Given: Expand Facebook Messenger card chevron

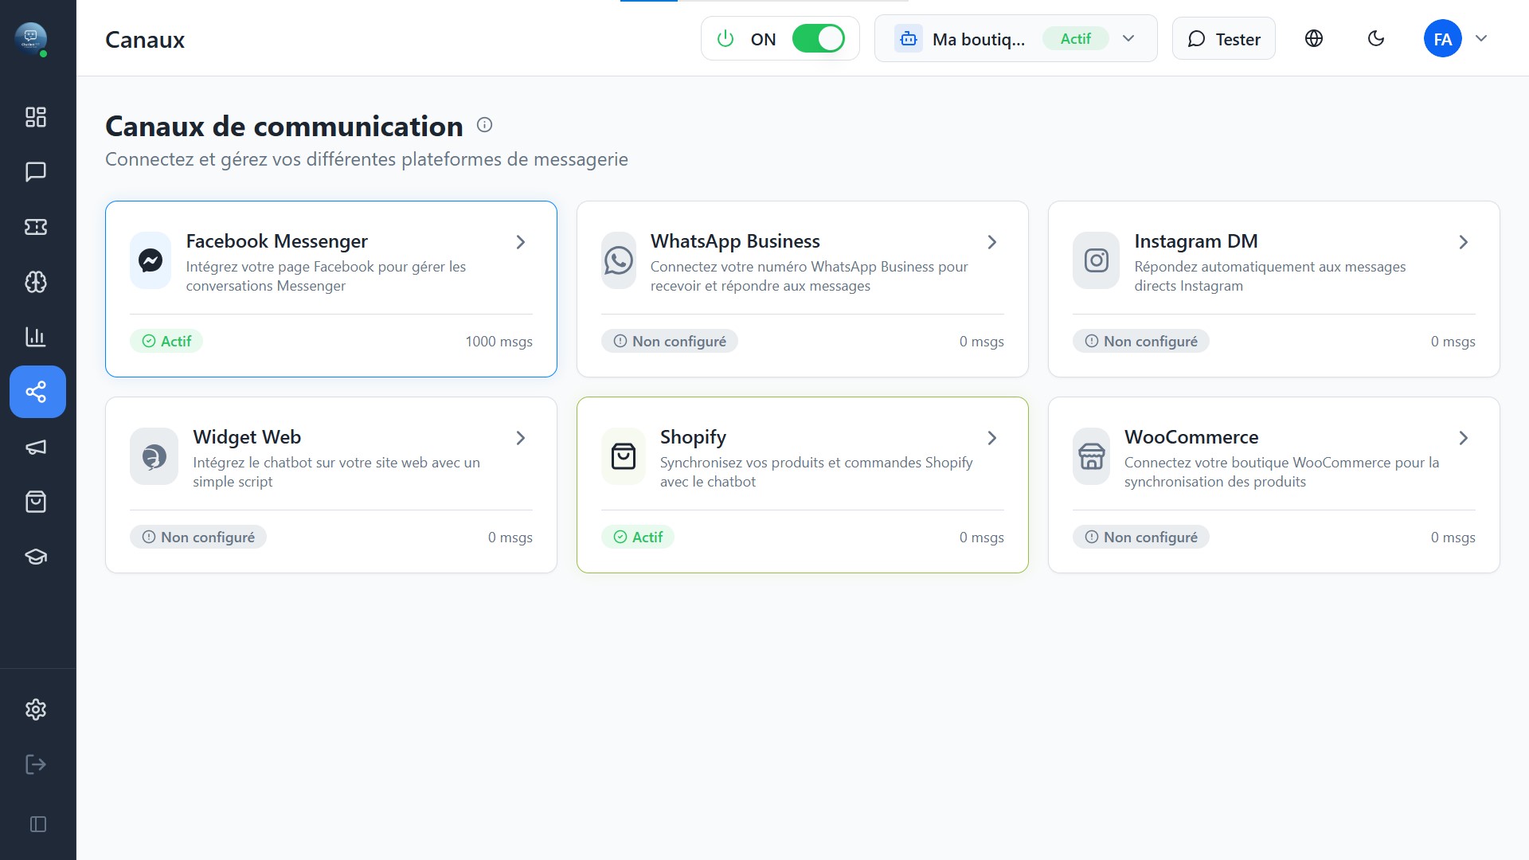Looking at the screenshot, I should coord(521,242).
